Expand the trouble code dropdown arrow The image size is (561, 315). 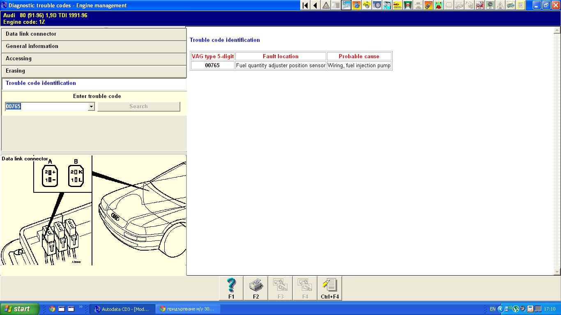point(91,107)
